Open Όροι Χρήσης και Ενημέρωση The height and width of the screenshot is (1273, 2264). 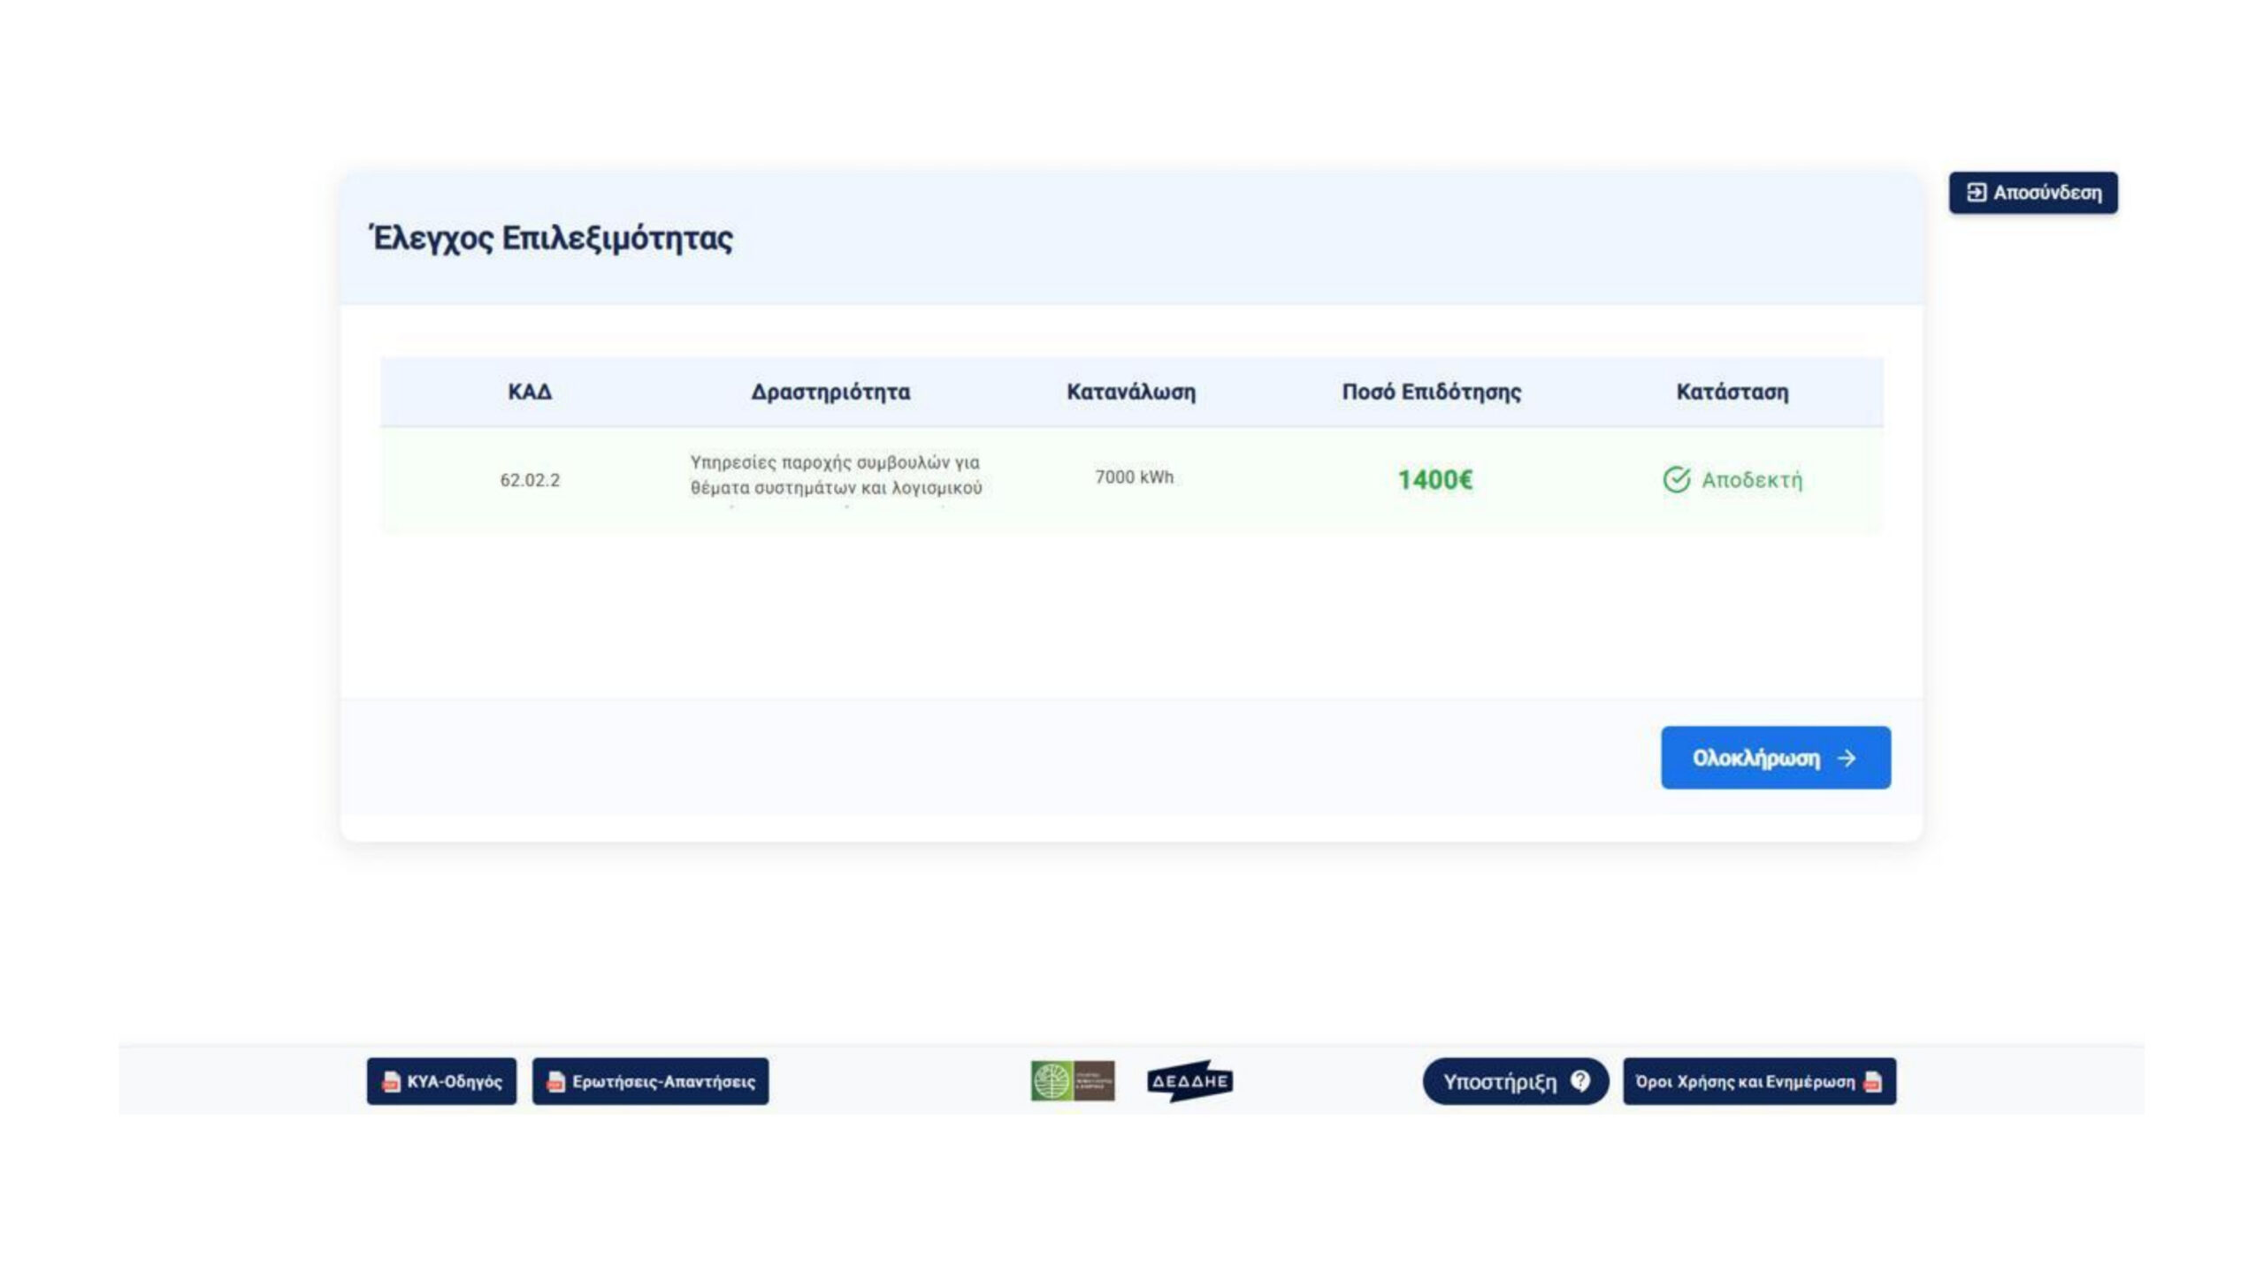coord(1745,1081)
